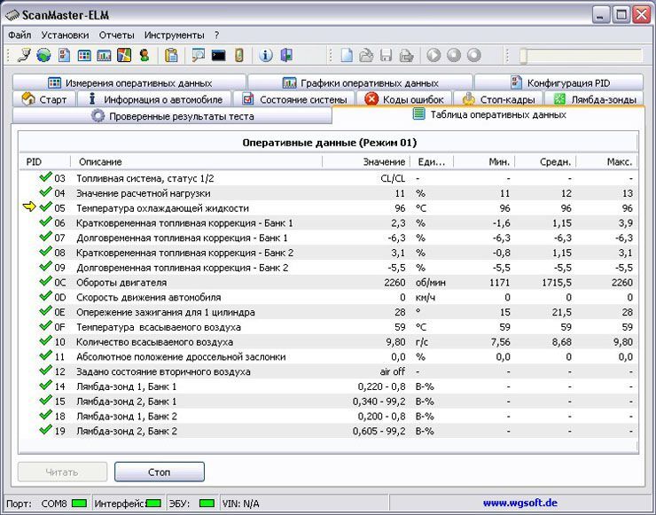Viewport: 656px width, 515px height.
Task: Click the open folder icon in toolbar
Action: coord(366,56)
